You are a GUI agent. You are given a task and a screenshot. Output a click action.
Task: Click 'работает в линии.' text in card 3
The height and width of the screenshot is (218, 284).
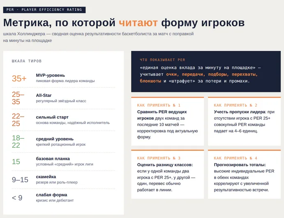click(155, 190)
